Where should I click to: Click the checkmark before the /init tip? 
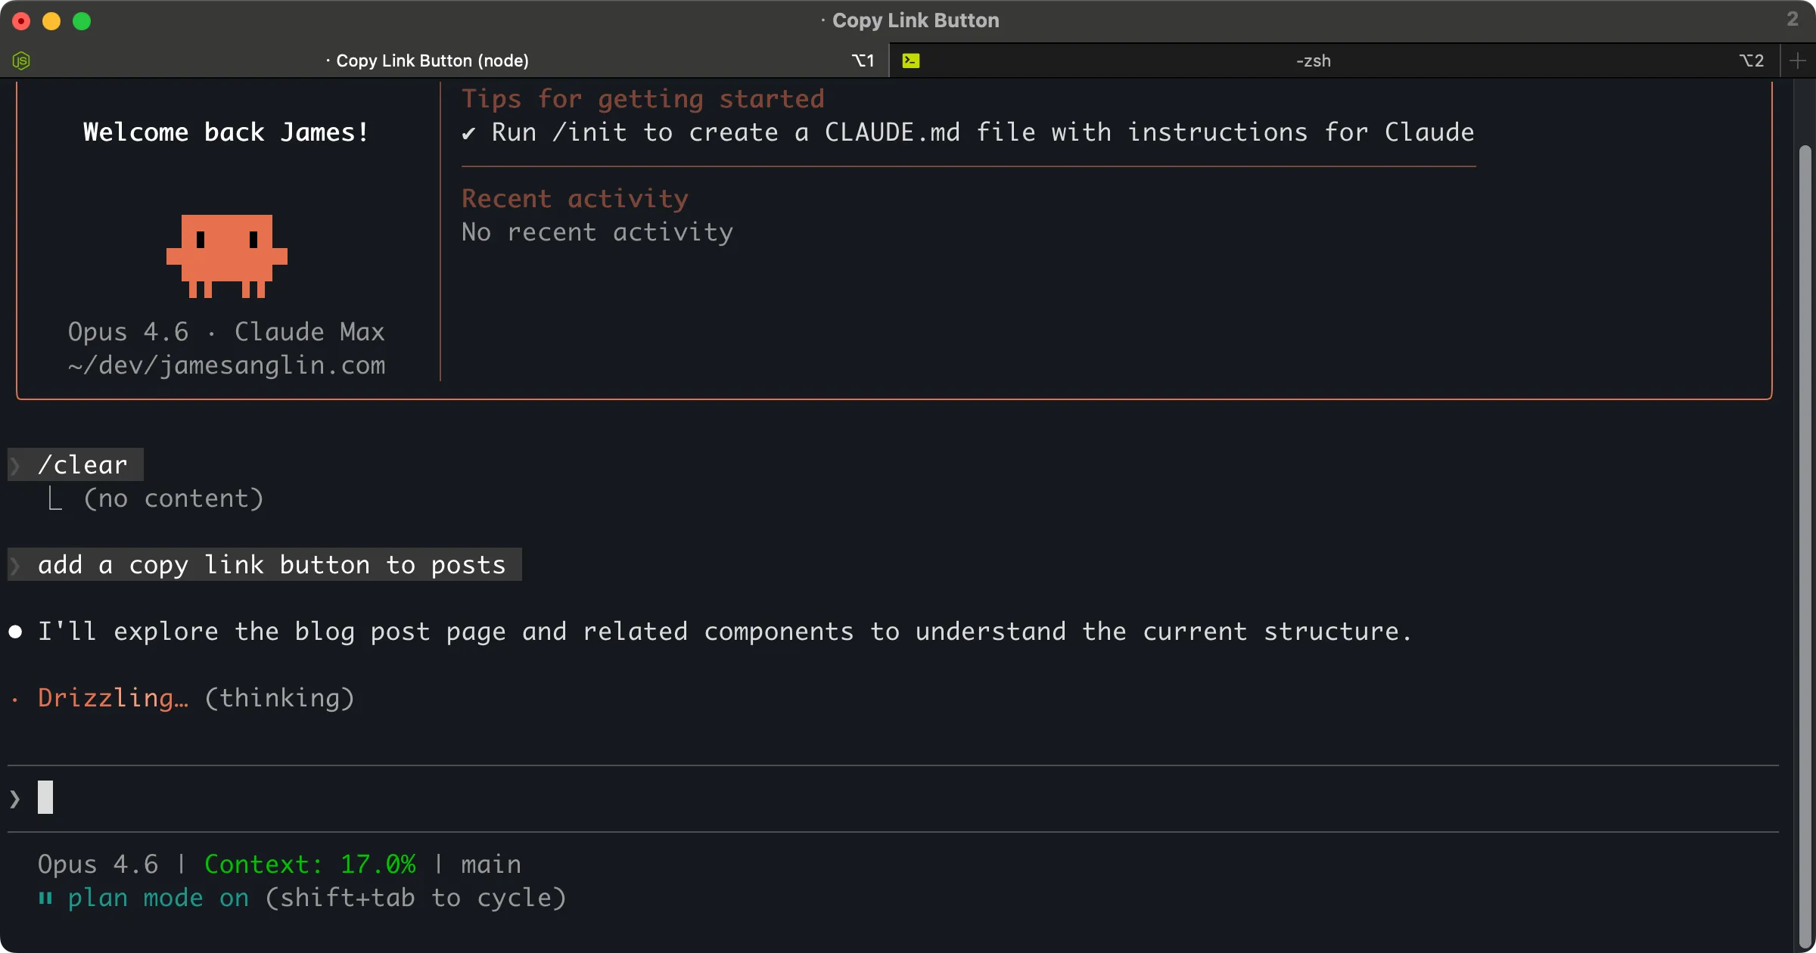[469, 132]
